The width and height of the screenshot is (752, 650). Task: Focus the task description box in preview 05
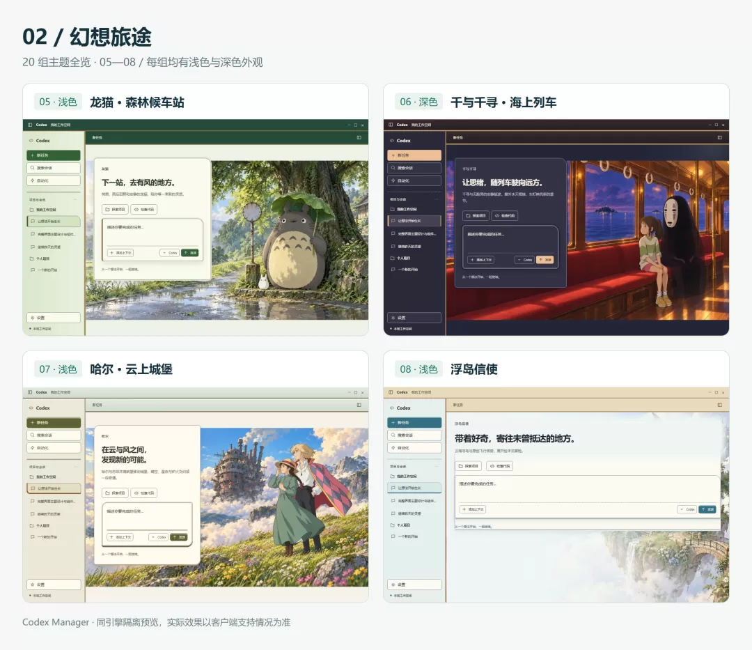click(152, 233)
